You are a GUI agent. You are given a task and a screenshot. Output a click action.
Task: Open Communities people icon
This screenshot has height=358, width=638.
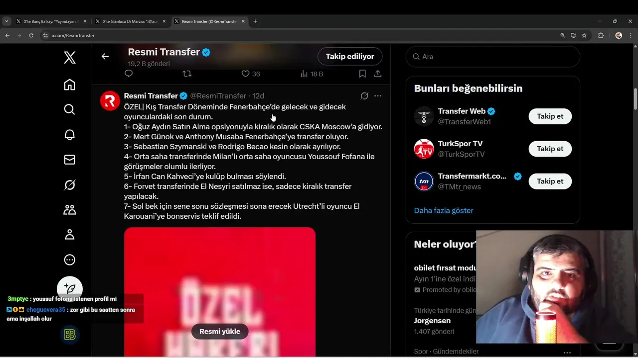(70, 210)
